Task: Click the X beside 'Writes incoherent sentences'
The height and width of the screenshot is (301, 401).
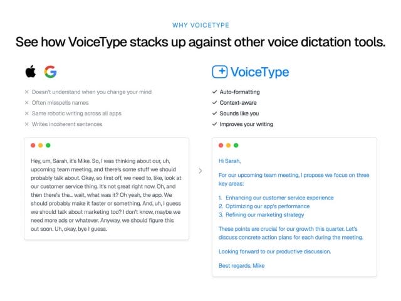Action: tap(26, 124)
